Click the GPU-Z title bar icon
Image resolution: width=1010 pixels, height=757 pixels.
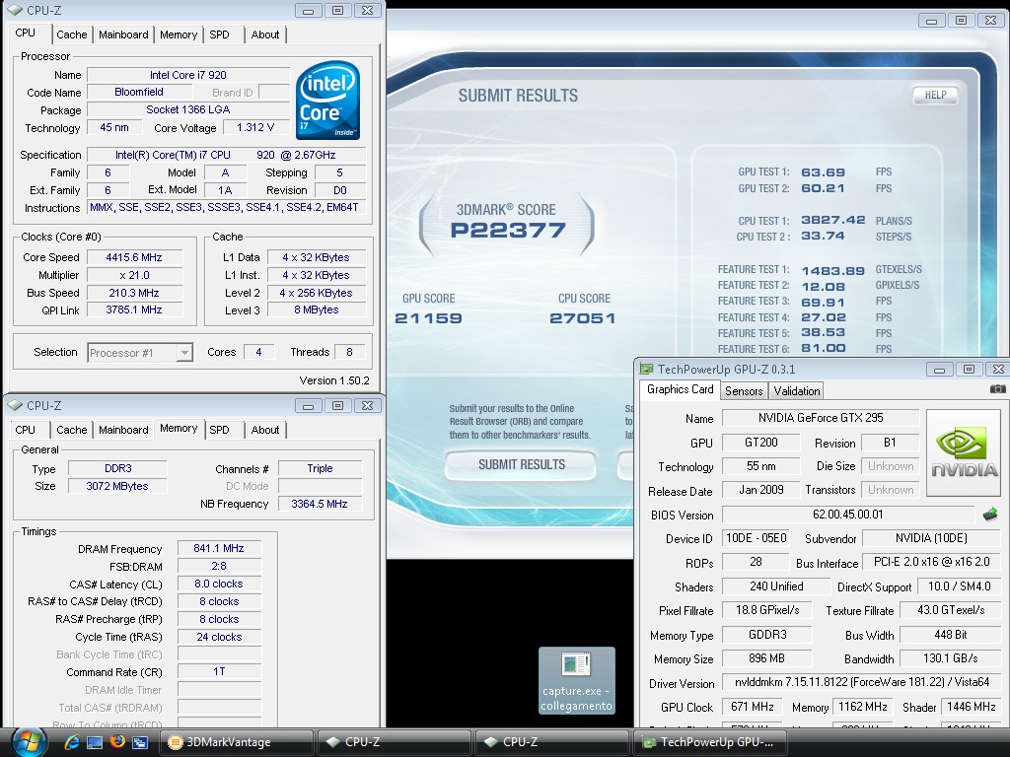pos(646,369)
